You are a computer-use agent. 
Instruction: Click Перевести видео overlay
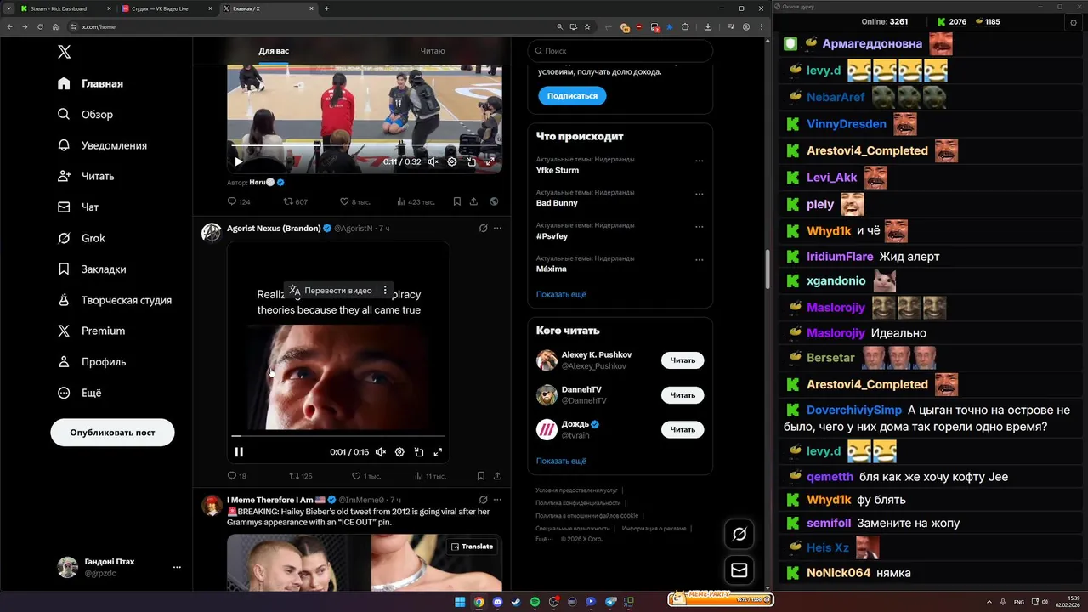[330, 290]
